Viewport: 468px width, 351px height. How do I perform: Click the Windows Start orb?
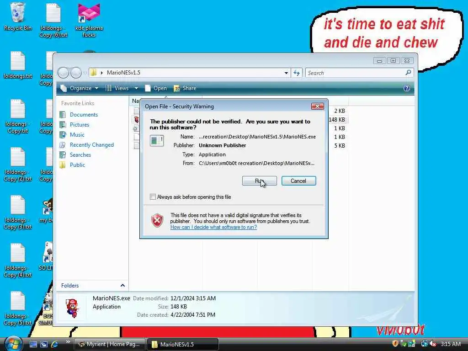click(x=13, y=344)
